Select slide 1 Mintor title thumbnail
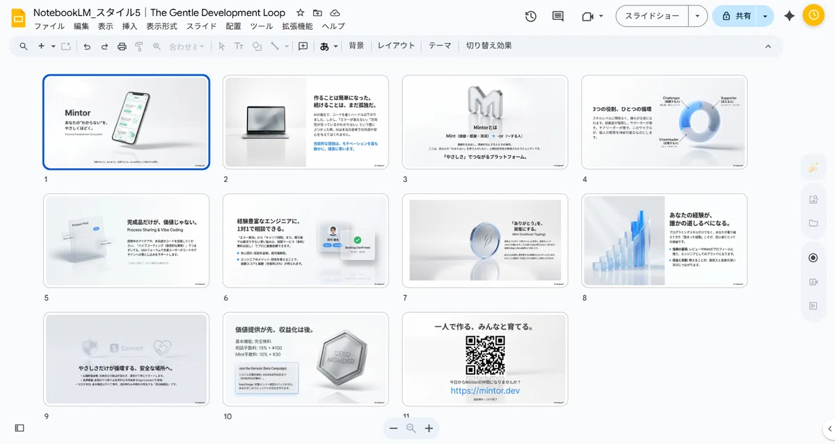 126,122
